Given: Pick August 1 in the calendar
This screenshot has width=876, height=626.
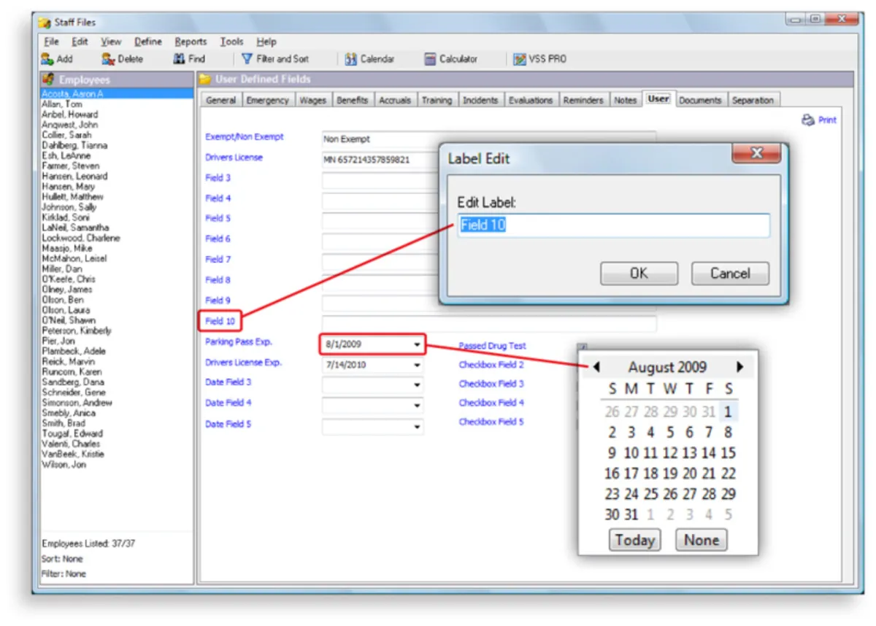Looking at the screenshot, I should click(x=728, y=412).
